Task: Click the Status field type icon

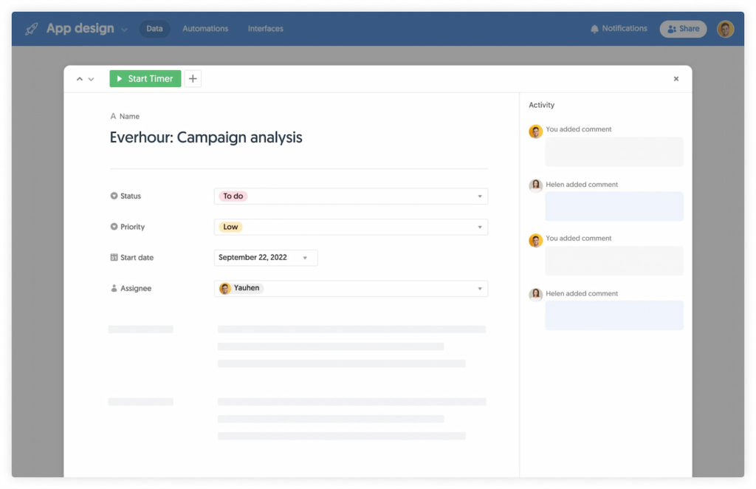Action: tap(112, 196)
